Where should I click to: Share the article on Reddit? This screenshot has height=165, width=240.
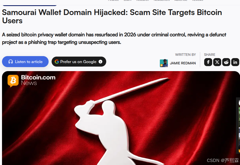226,62
